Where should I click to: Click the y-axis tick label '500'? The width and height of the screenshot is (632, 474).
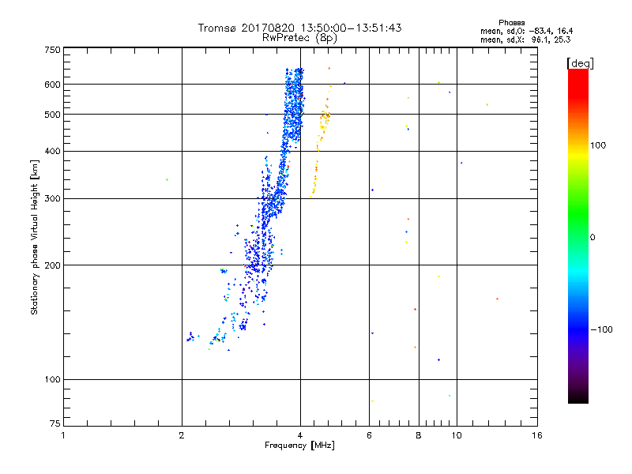click(52, 115)
